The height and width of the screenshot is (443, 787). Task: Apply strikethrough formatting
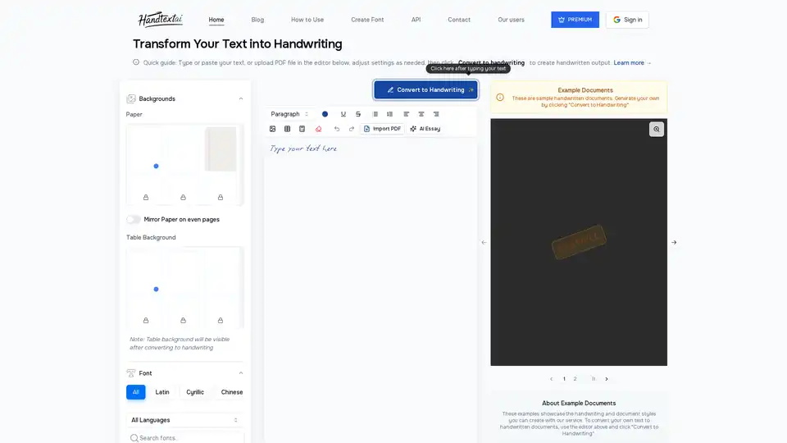(358, 114)
